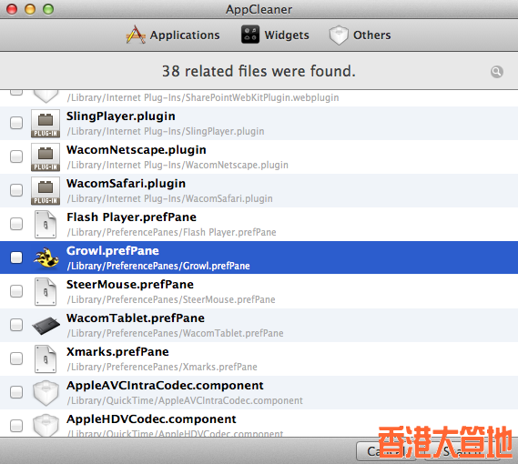The width and height of the screenshot is (518, 464).
Task: Click the Applications pencil-ruler icon
Action: point(136,35)
